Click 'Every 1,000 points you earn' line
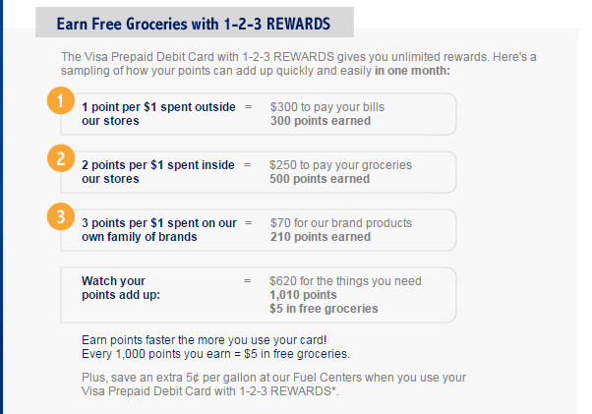Image resolution: width=592 pixels, height=414 pixels. 215,354
